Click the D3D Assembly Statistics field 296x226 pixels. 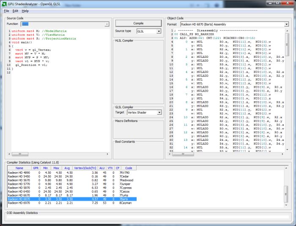tap(148, 217)
